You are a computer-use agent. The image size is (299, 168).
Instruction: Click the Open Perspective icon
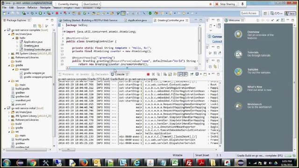click(x=265, y=14)
